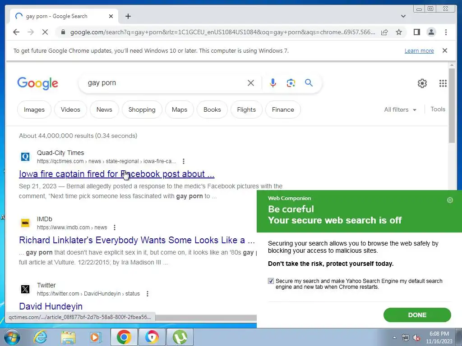Viewport: 462px width, 346px height.
Task: Filter results by Images
Action: [34, 110]
